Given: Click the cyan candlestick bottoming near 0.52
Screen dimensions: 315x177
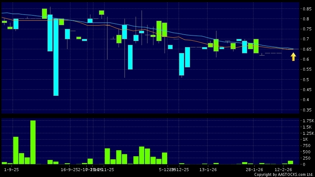Looking at the screenshot, I should pyautogui.click(x=182, y=64).
